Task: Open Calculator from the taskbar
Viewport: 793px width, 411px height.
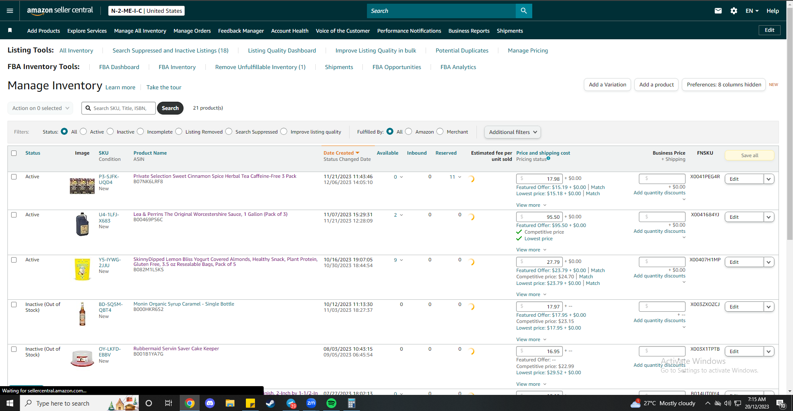Action: point(352,403)
